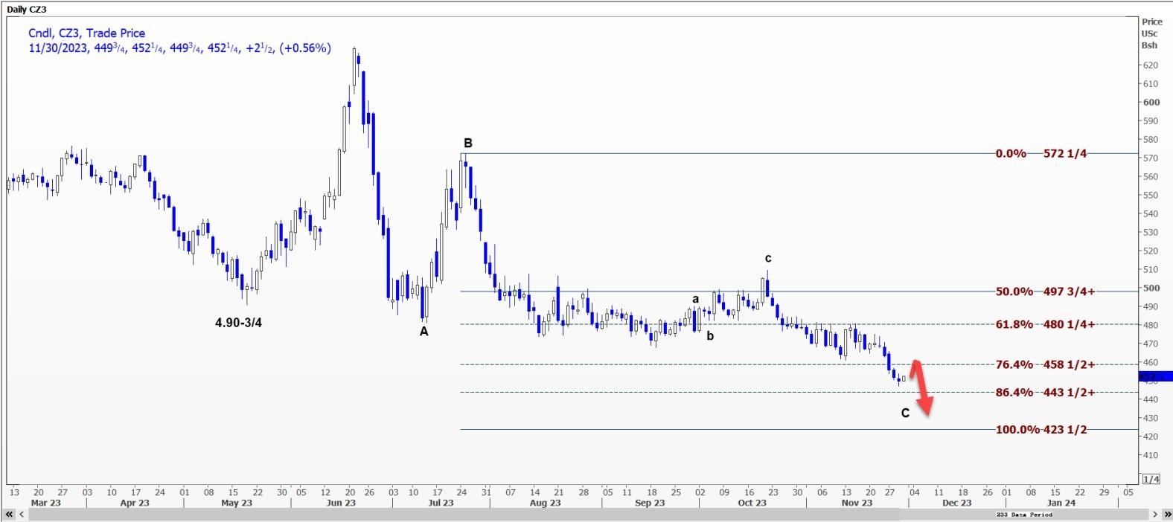Click the Dec 23 label on time axis
Viewport: 1173px width, 522px height.
(x=956, y=503)
